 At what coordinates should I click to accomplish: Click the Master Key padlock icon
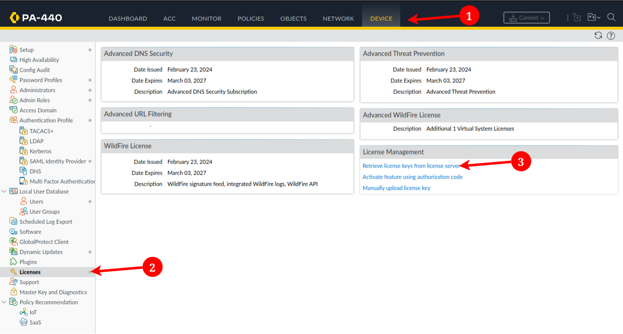pos(14,292)
